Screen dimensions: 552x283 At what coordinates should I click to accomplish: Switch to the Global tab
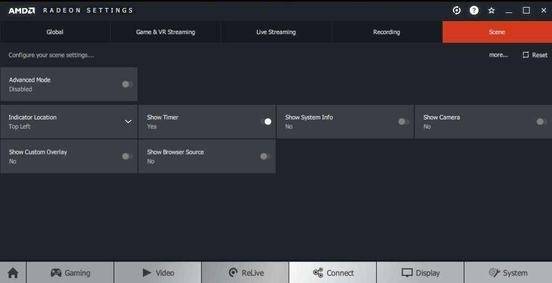click(x=55, y=32)
